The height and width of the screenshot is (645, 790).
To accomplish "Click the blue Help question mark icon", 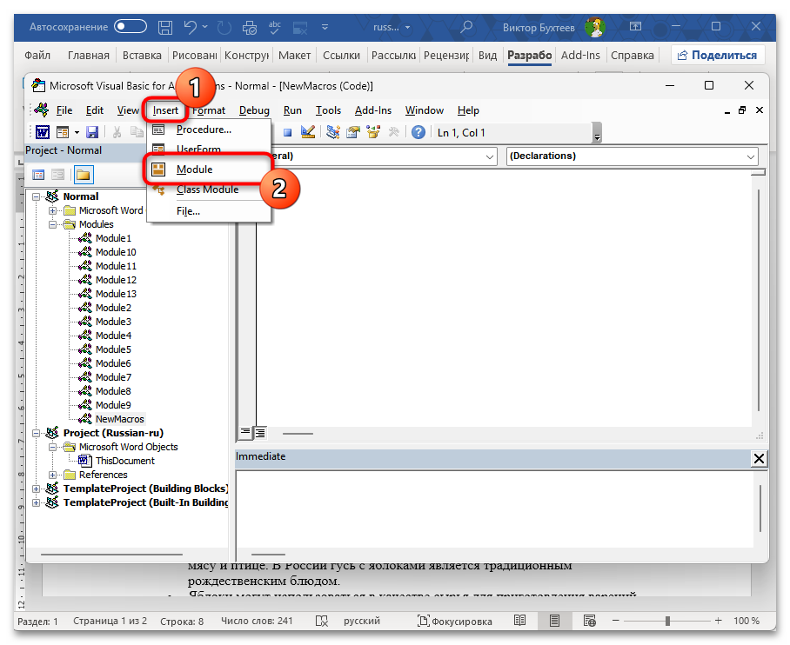I will coord(418,132).
